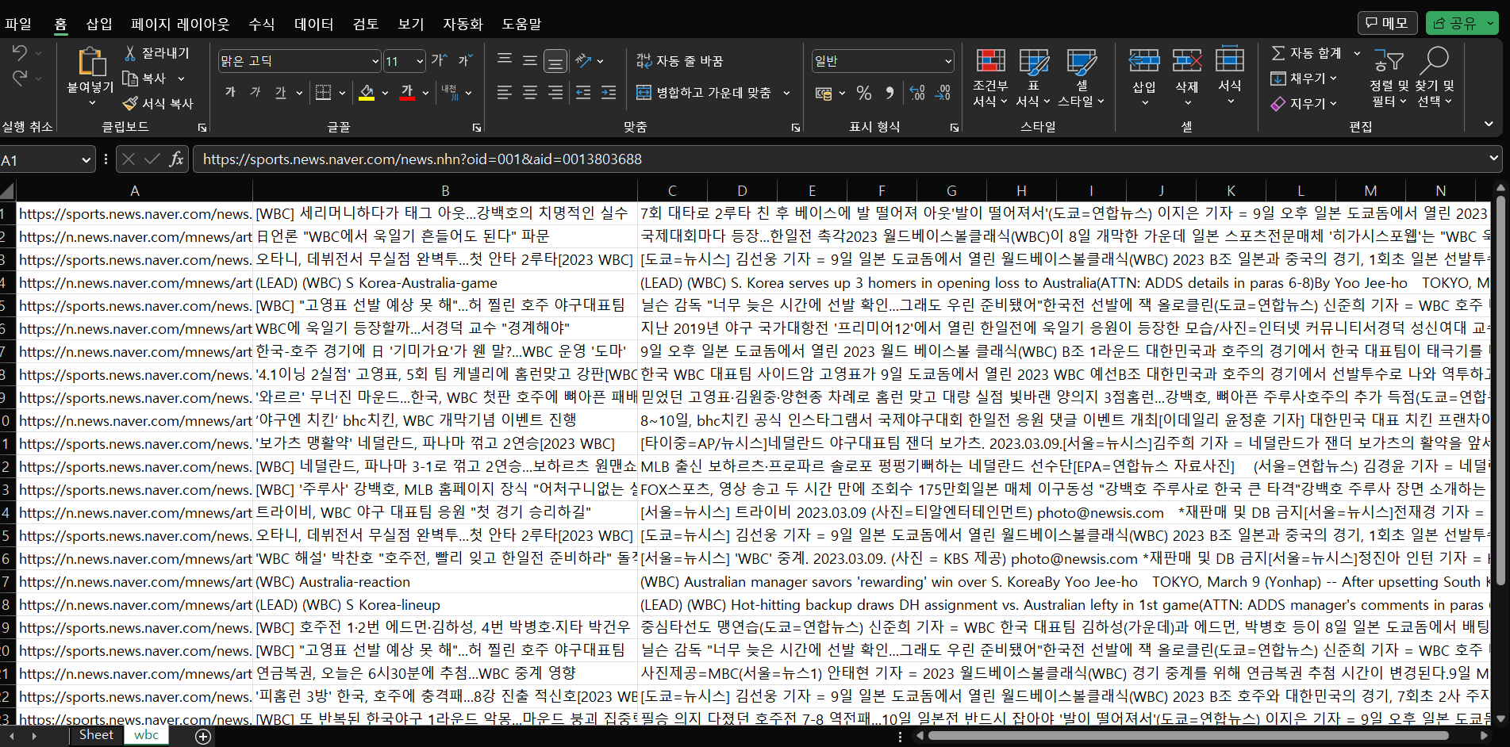Image resolution: width=1510 pixels, height=747 pixels.
Task: Apply comma style icon
Action: (889, 94)
